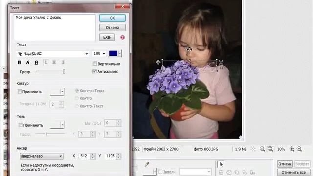This screenshot has height=176, width=313.
Task: Open the outline color dropdown
Action: (62, 92)
